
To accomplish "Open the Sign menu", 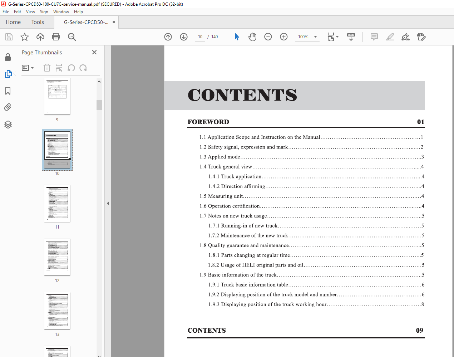I will click(x=44, y=12).
